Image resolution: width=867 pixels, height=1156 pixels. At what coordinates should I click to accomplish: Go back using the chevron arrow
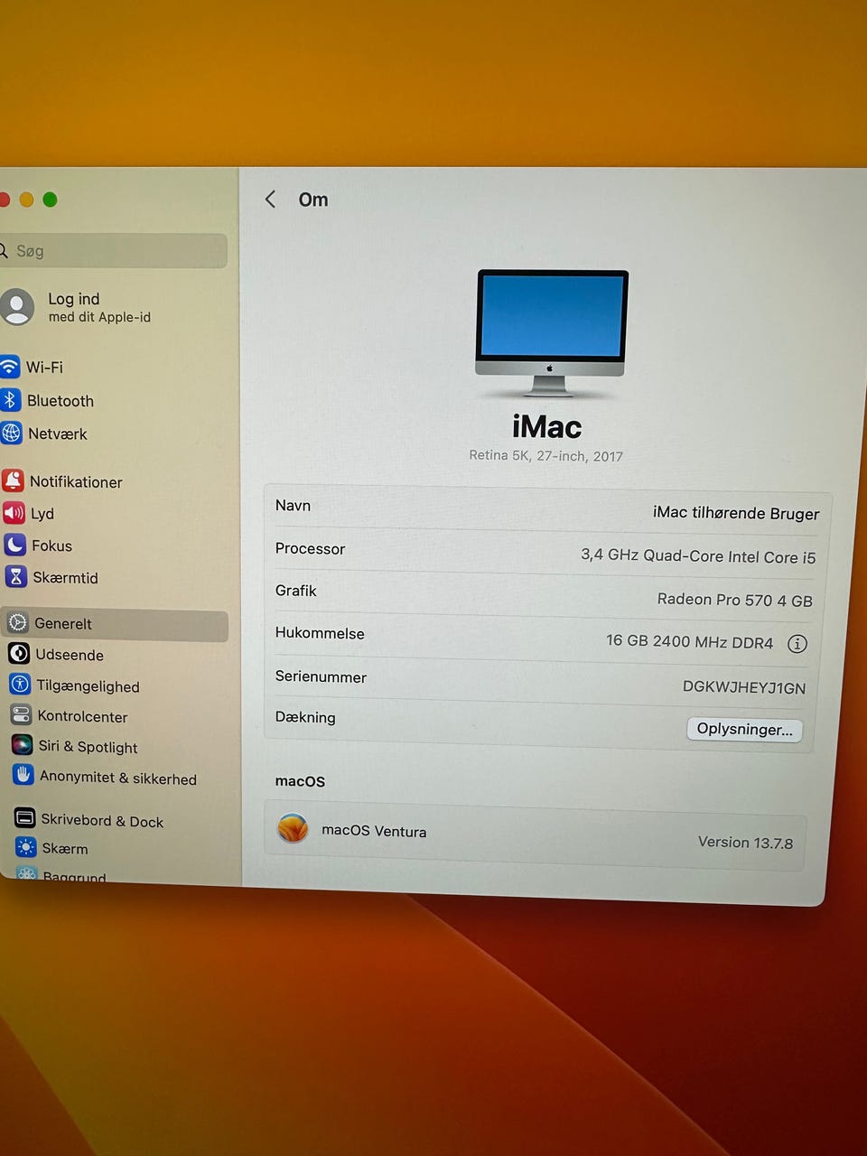click(270, 200)
